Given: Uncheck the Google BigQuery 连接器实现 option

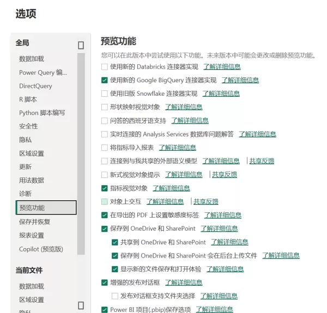Looking at the screenshot, I should tap(105, 80).
